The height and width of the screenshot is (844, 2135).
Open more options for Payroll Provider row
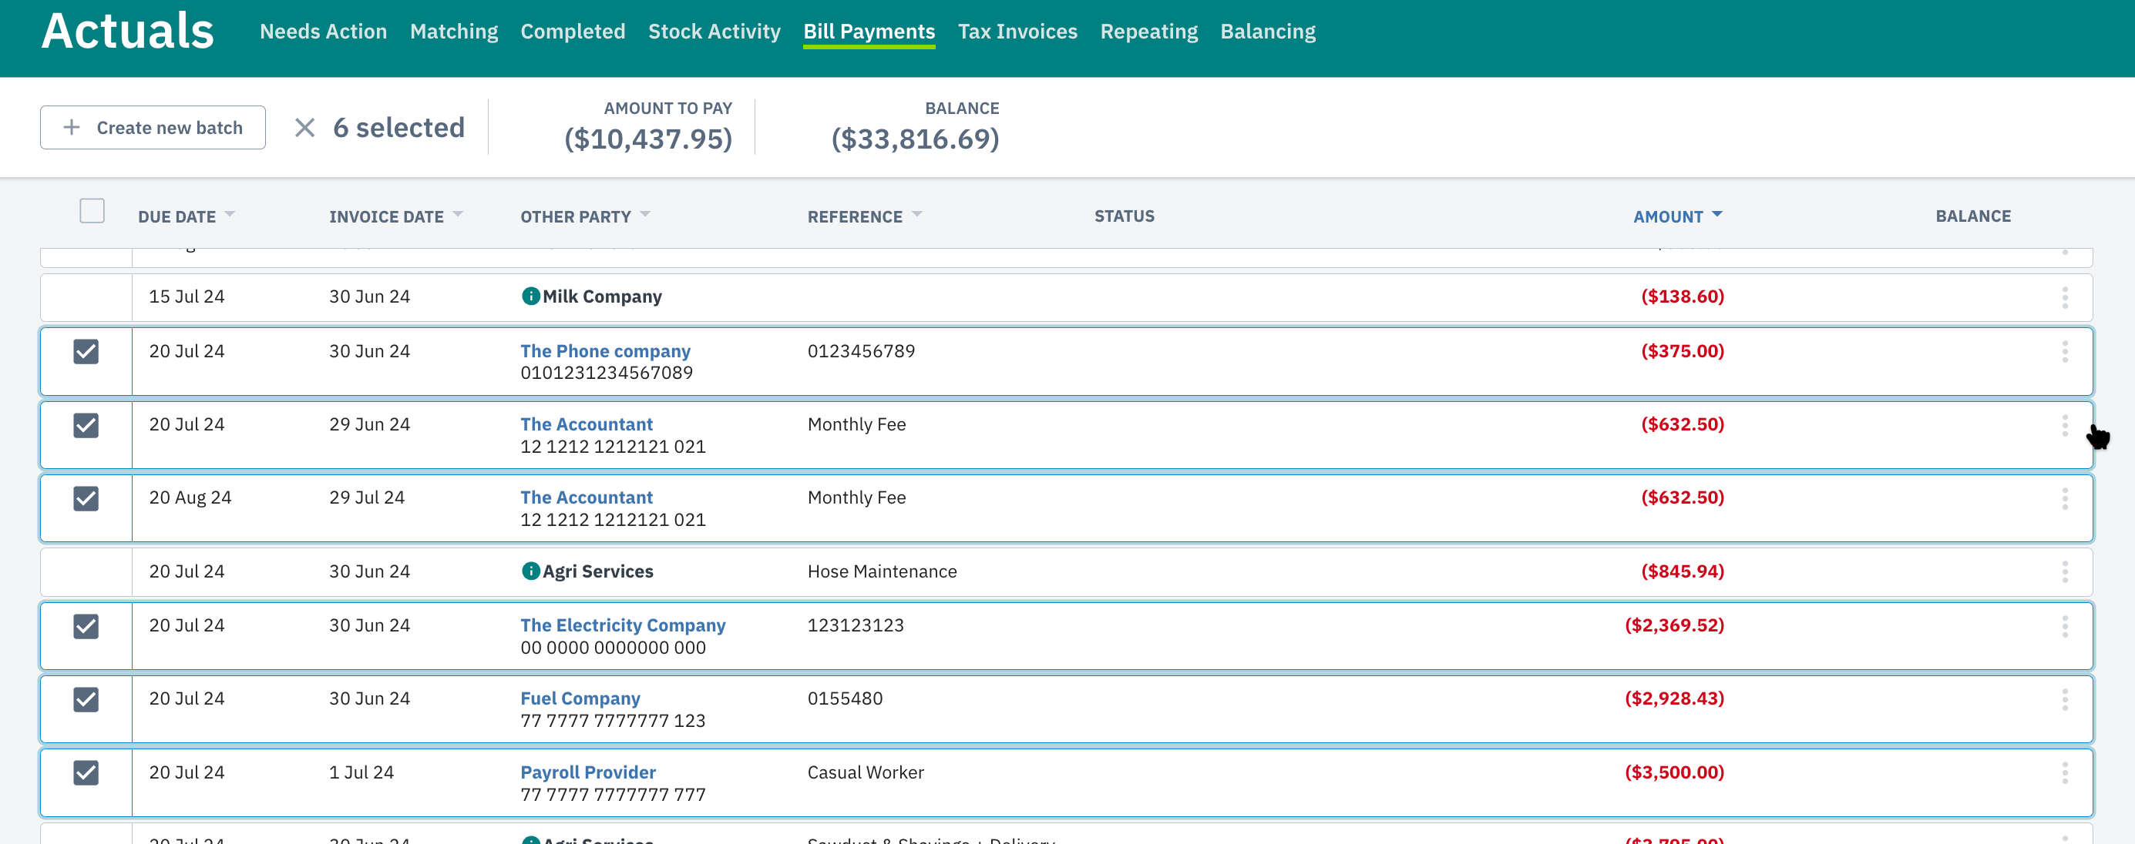click(x=2065, y=773)
